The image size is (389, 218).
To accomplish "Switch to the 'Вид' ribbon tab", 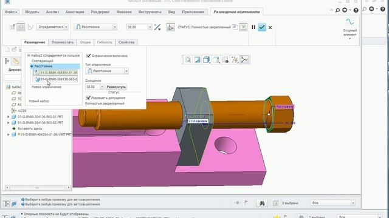I will coord(171,12).
